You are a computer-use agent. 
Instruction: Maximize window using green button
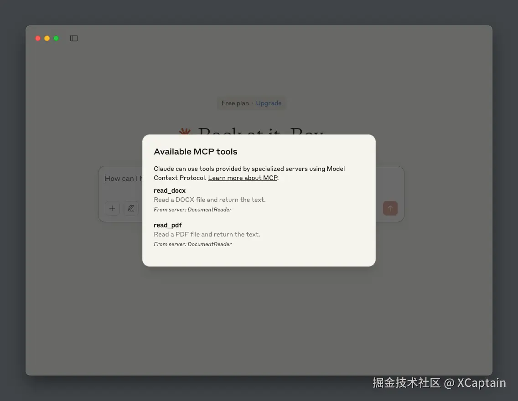(56, 38)
